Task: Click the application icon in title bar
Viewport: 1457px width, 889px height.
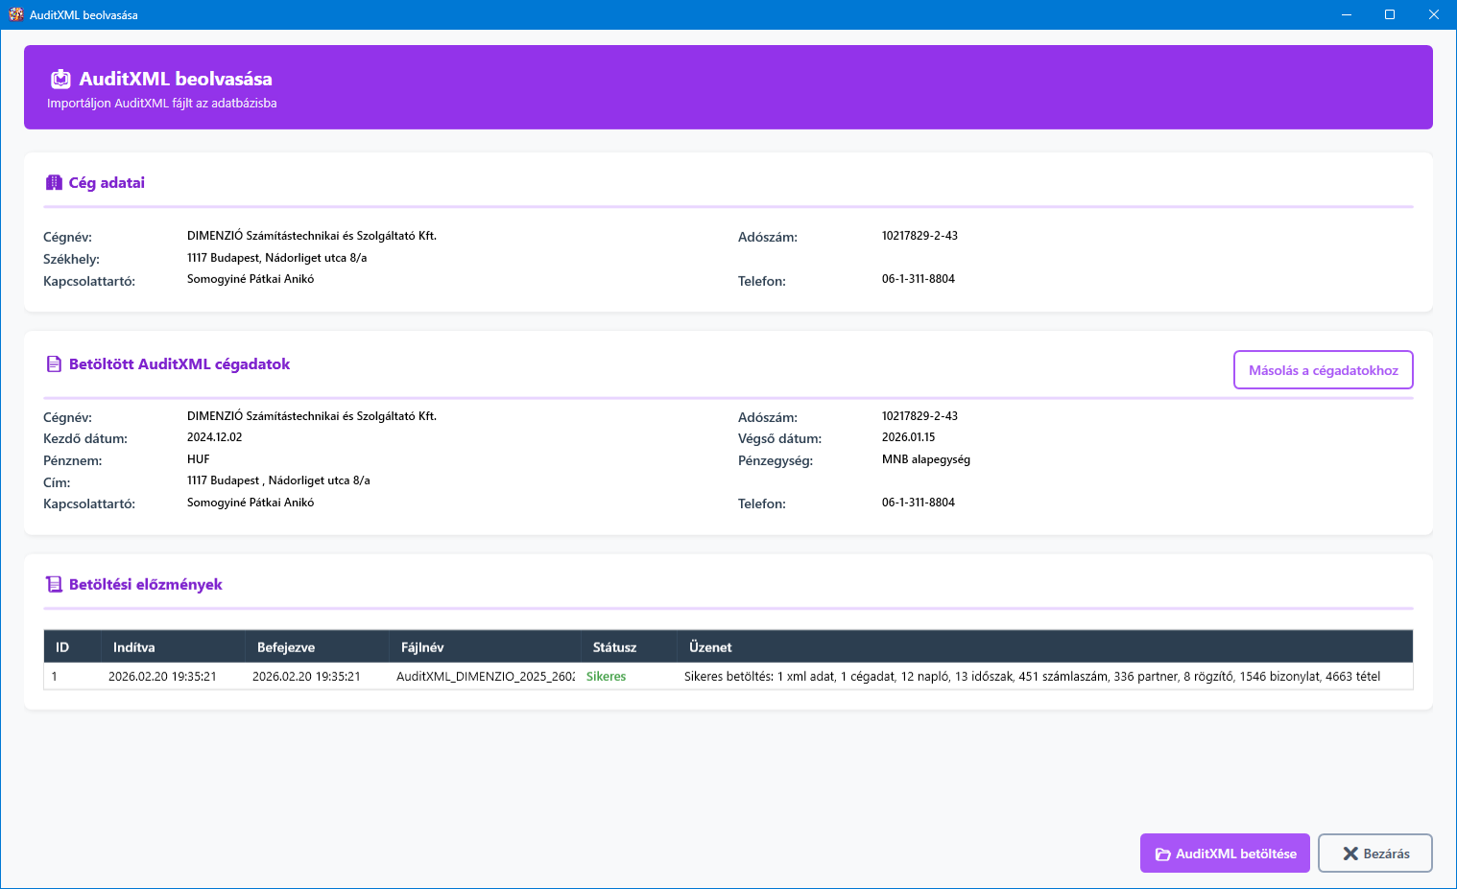Action: click(x=15, y=14)
